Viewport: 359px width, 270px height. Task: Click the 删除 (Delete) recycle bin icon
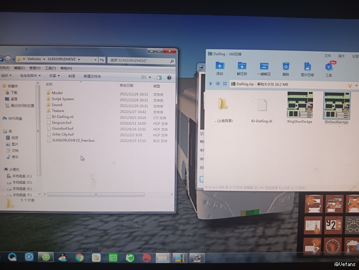tap(286, 67)
